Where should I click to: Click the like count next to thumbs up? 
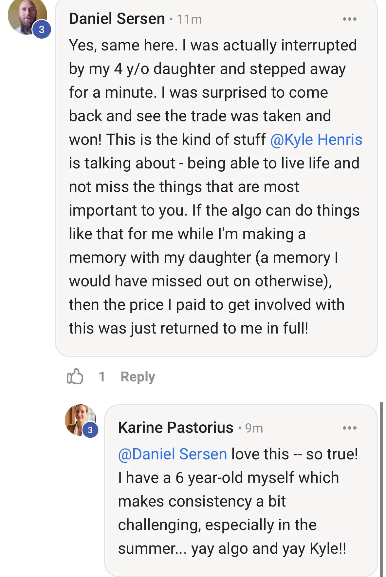click(x=102, y=376)
